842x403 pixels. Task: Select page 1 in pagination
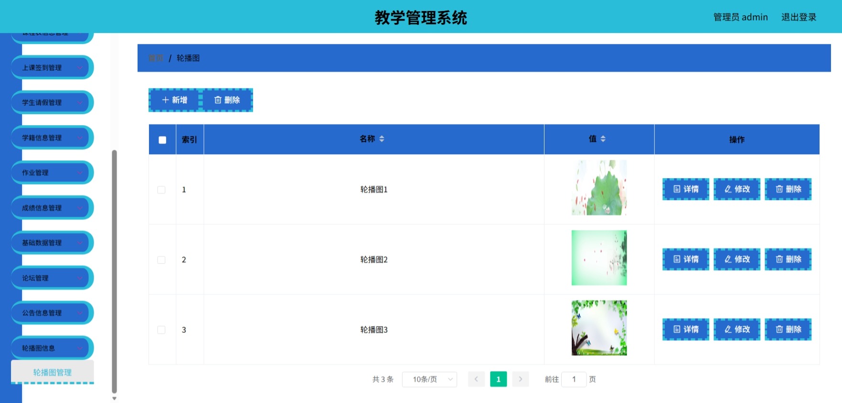tap(498, 379)
